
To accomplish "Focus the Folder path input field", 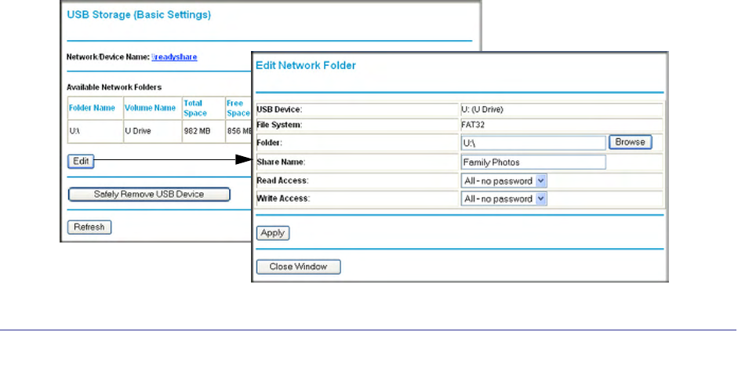I will (533, 143).
